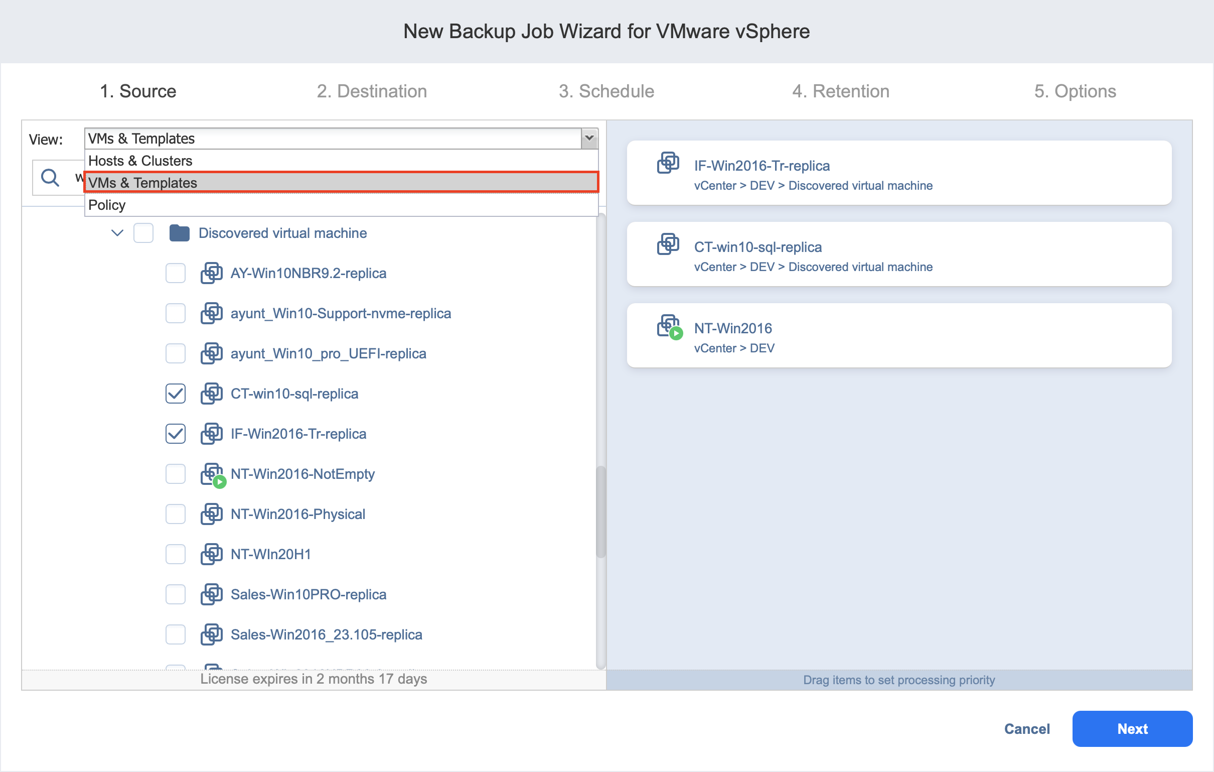Image resolution: width=1214 pixels, height=772 pixels.
Task: Check the NT-Win2016-NotEmpty checkbox
Action: tap(176, 474)
